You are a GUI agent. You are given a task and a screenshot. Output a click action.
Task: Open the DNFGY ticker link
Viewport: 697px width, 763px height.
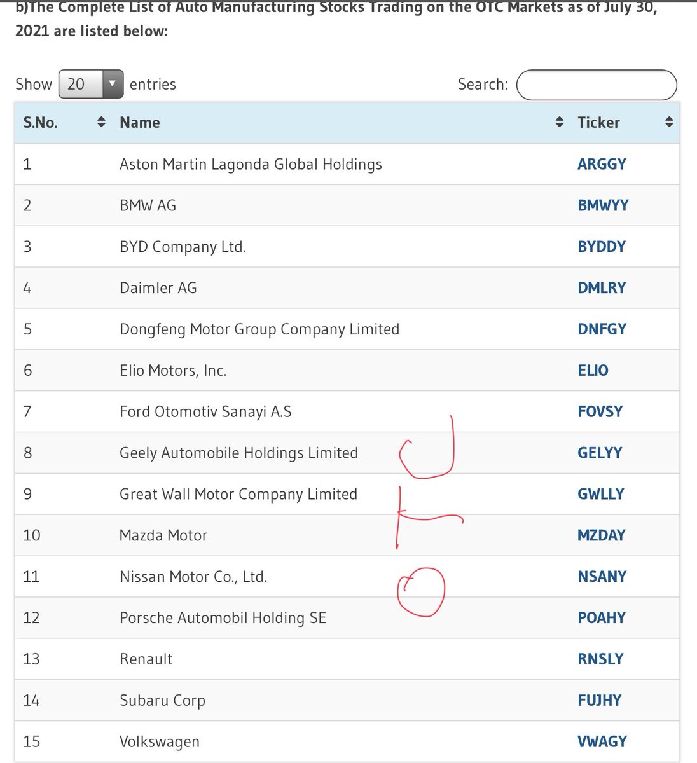[x=602, y=329]
